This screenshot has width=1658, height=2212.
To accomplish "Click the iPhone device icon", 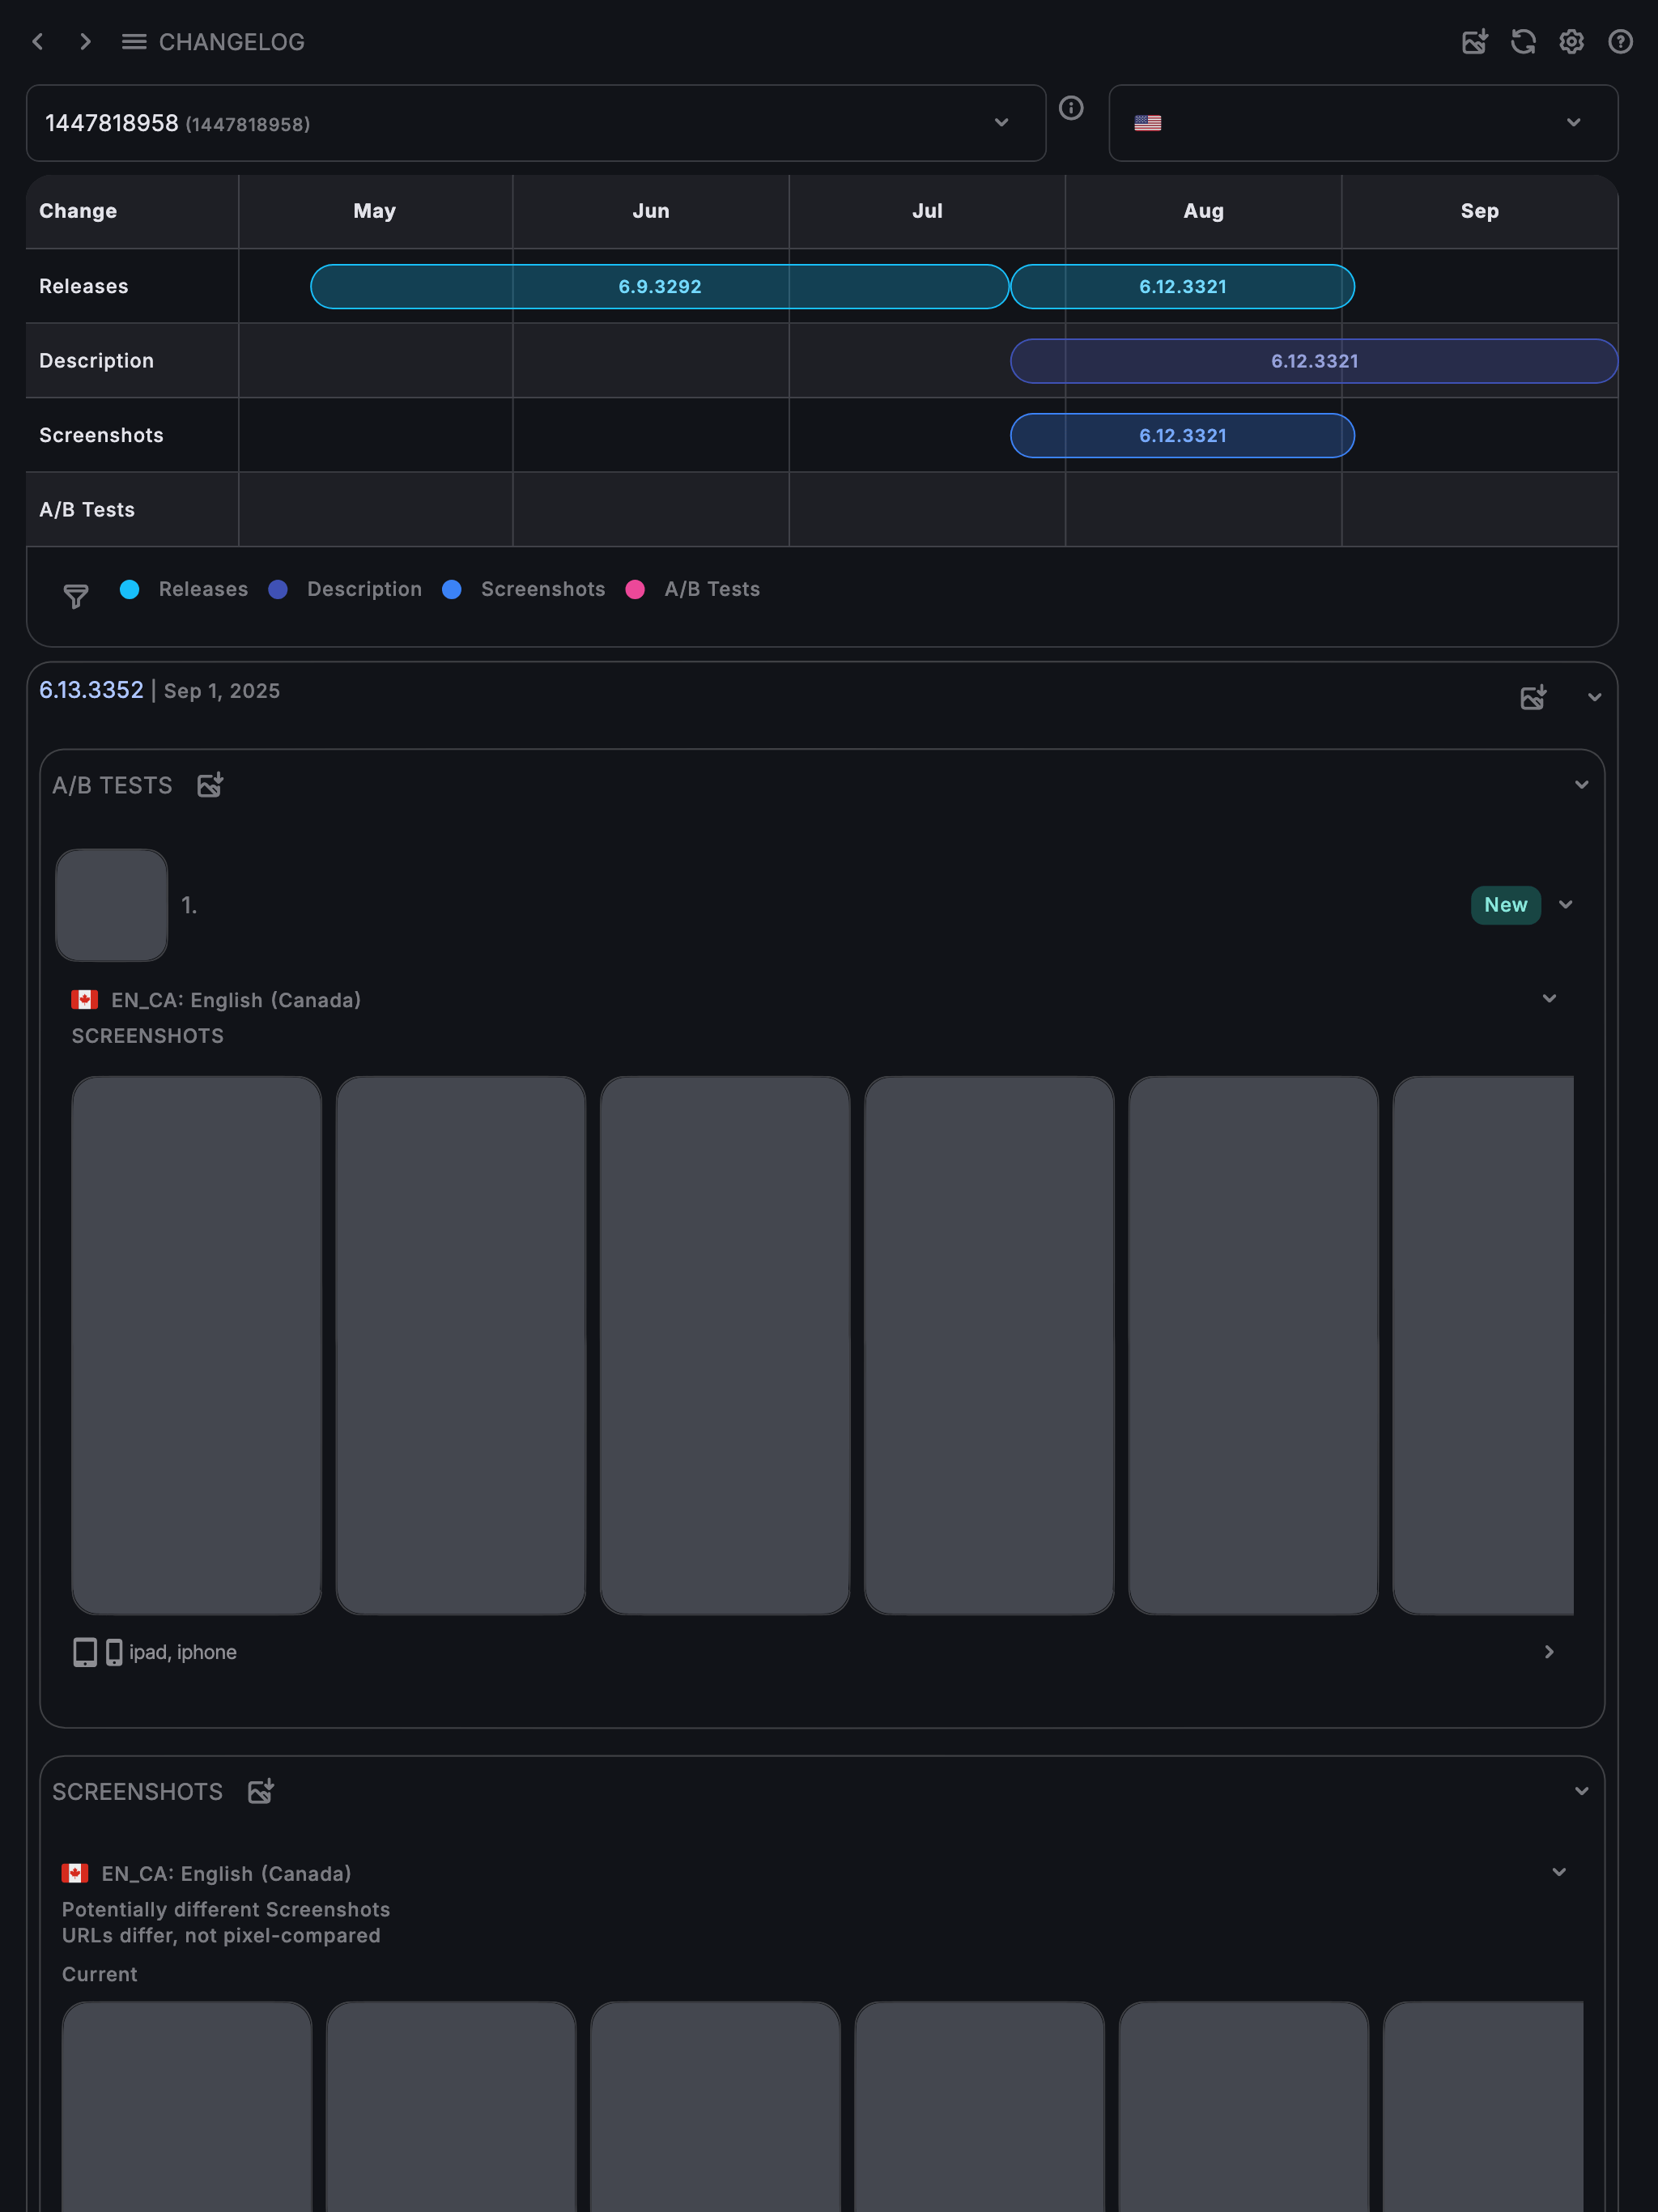I will pyautogui.click(x=114, y=1652).
